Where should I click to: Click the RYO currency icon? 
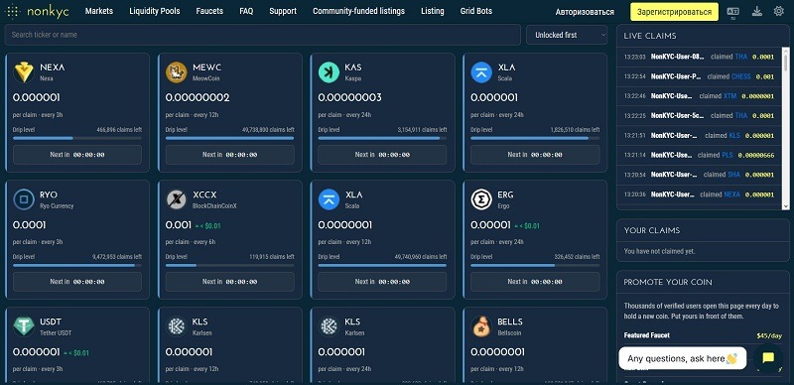pos(24,199)
